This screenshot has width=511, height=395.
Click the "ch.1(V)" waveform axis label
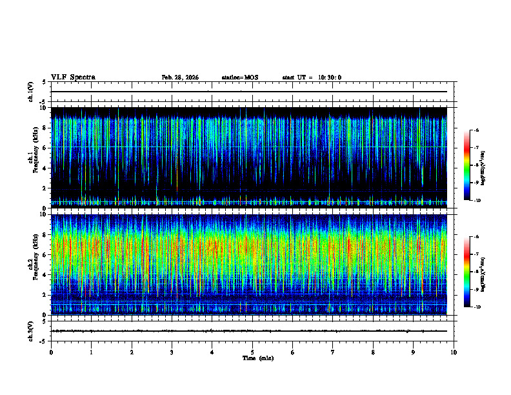coord(30,92)
